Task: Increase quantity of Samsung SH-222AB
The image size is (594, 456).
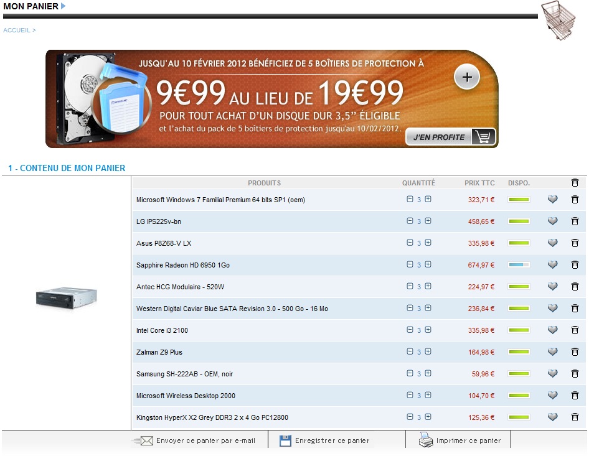Action: click(428, 373)
